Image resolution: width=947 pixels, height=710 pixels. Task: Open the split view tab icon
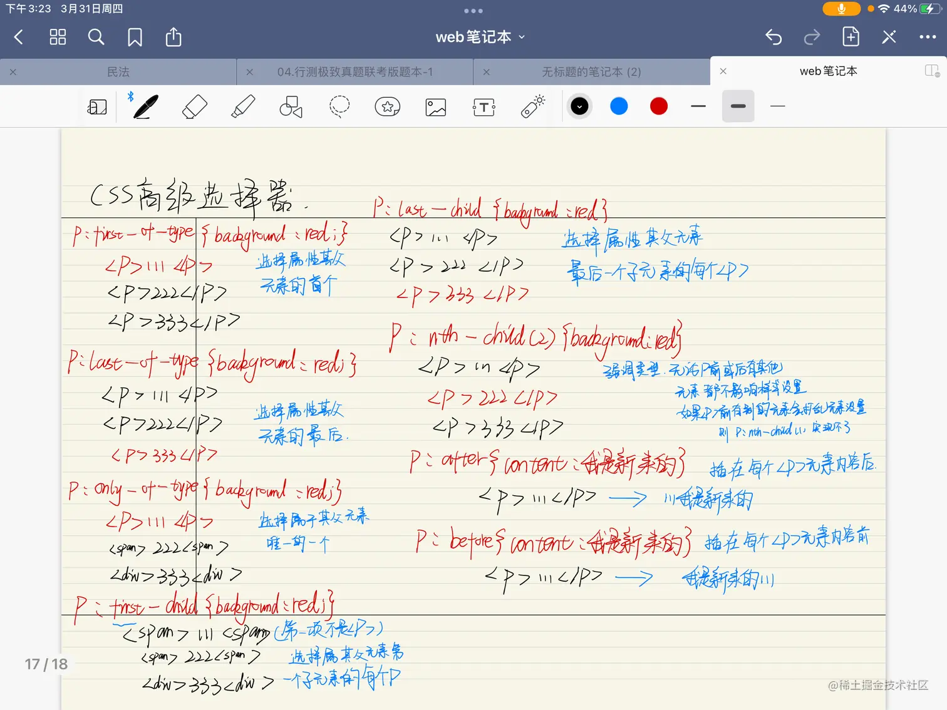click(x=932, y=71)
